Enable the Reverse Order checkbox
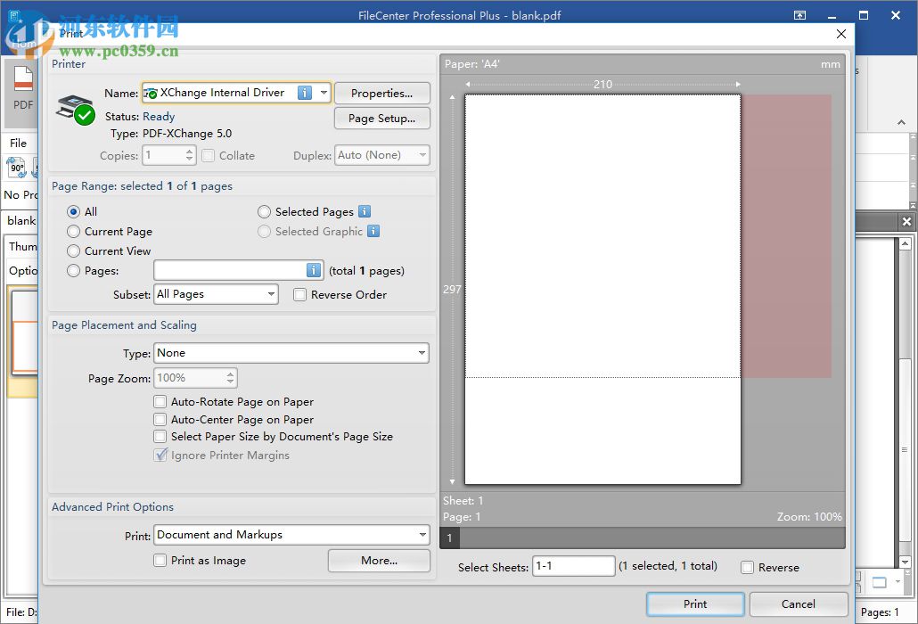Image resolution: width=918 pixels, height=624 pixels. coord(299,294)
